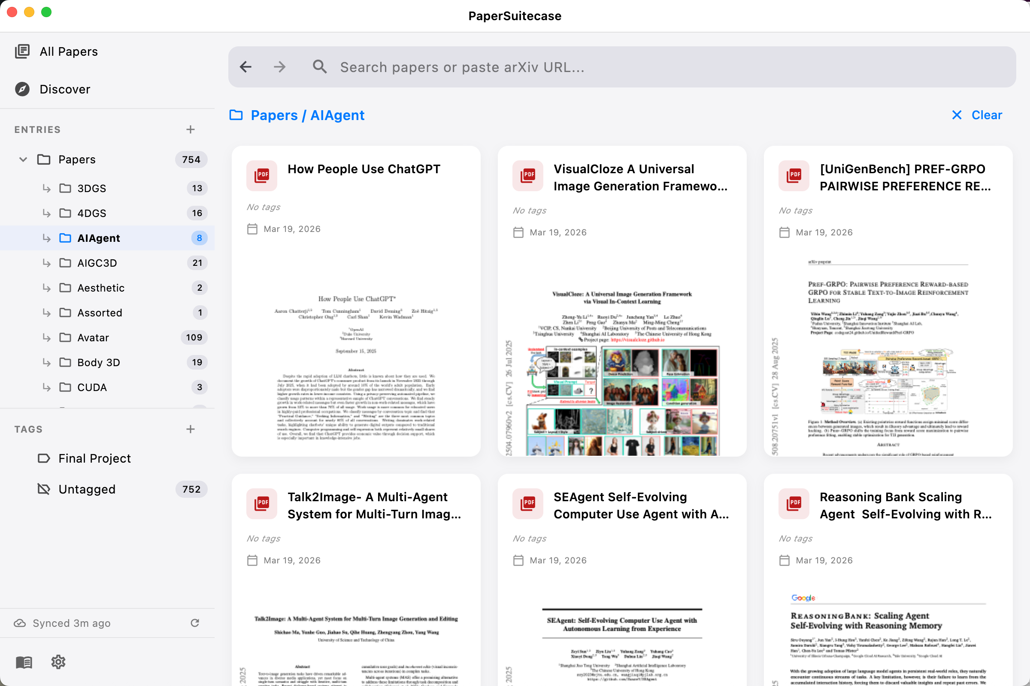
Task: Select the Final Project tag
Action: [94, 458]
